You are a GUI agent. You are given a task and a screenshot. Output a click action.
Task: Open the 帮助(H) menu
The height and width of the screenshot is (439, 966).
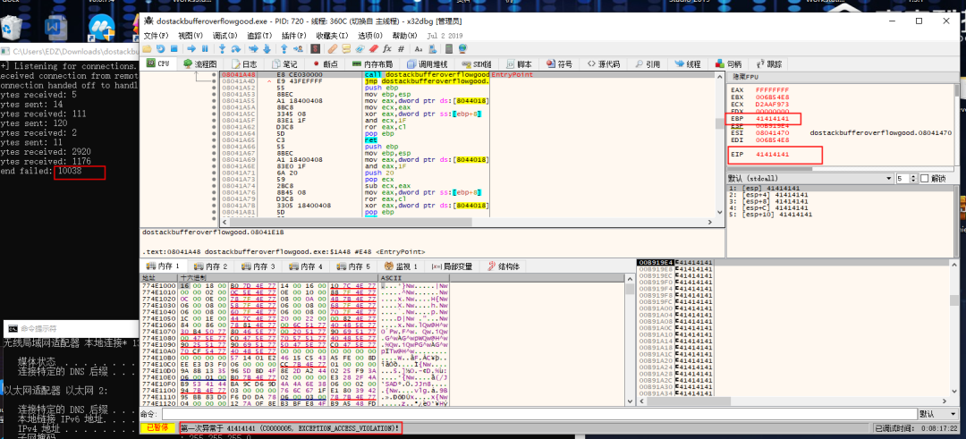(405, 36)
